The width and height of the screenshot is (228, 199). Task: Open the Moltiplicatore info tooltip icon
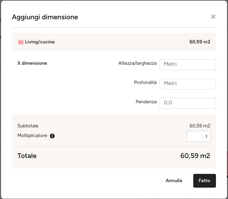pos(52,136)
